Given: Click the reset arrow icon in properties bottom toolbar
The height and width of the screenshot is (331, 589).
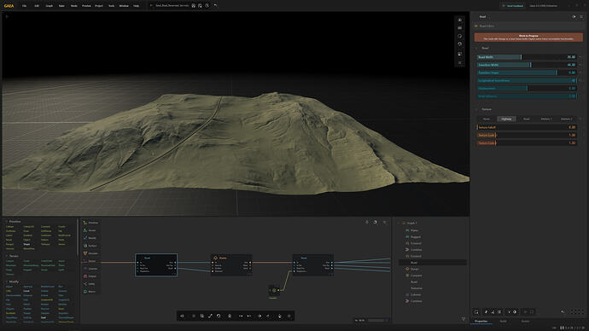Looking at the screenshot, I should click(563, 312).
